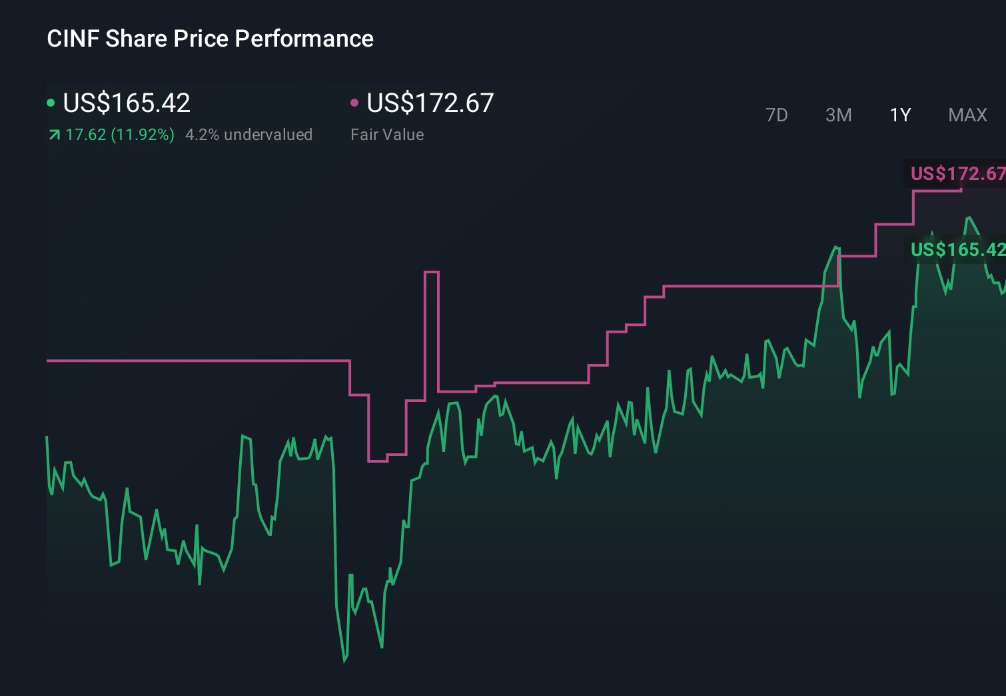1006x696 pixels.
Task: Expand details under Fair Value label
Action: pos(387,134)
